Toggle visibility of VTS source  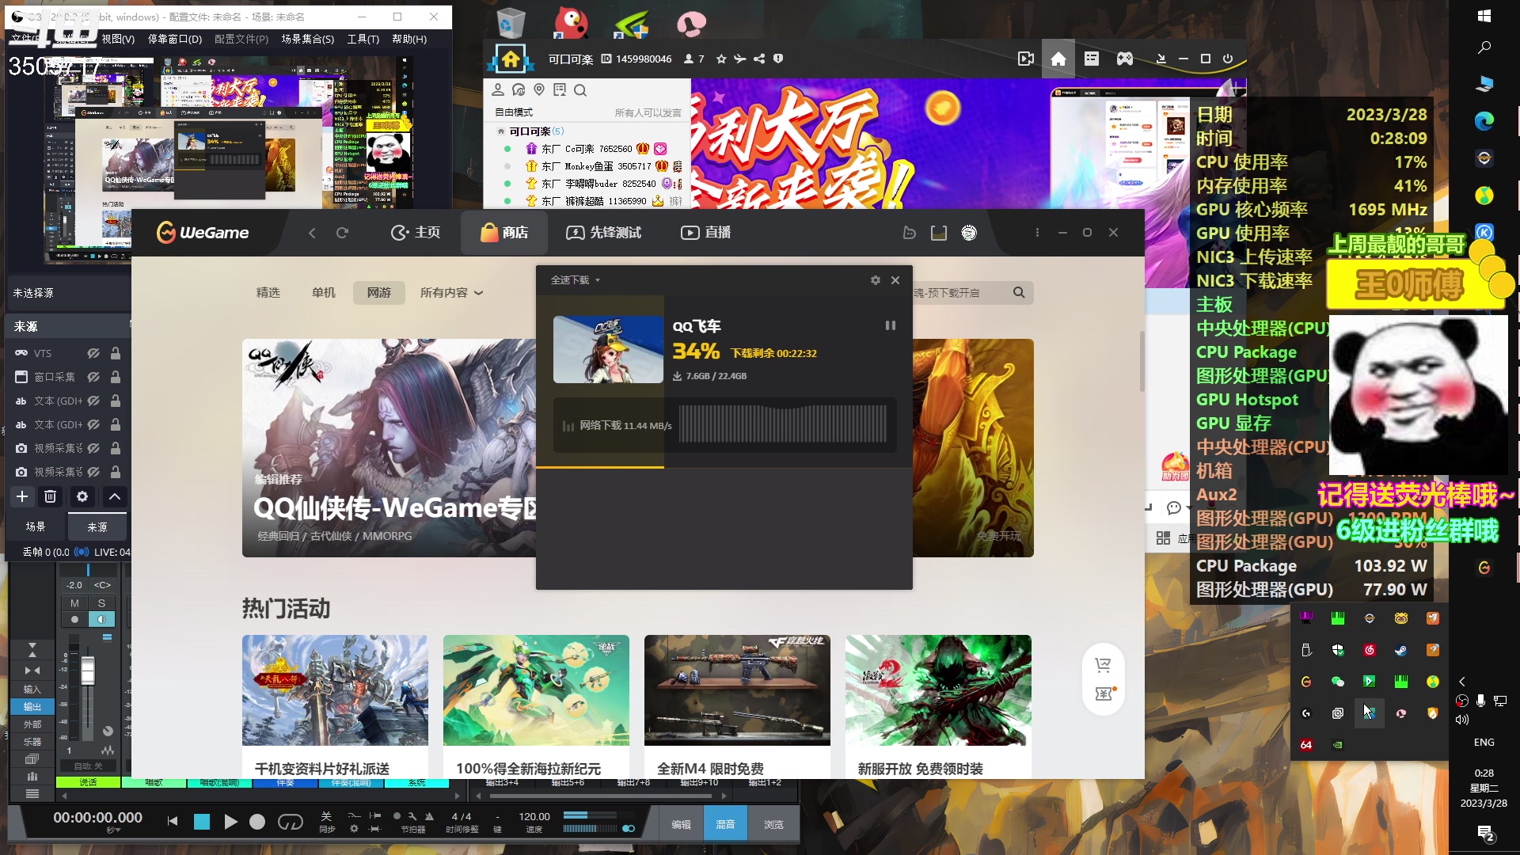(93, 353)
